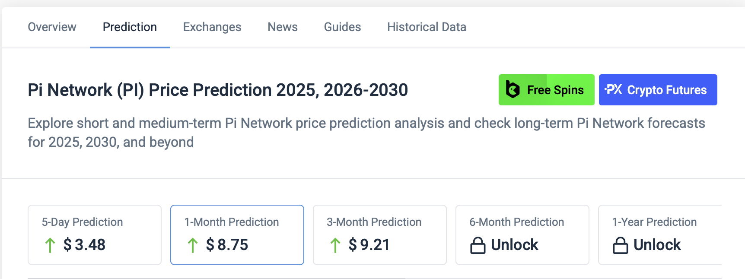Unlock the 1-Year Prediction

point(657,245)
